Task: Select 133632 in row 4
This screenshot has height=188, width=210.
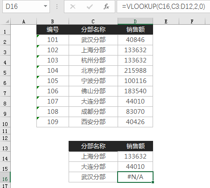Action: tap(135, 60)
